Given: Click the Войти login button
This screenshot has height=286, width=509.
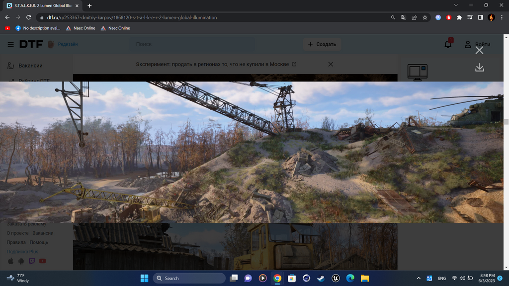Looking at the screenshot, I should [x=477, y=44].
